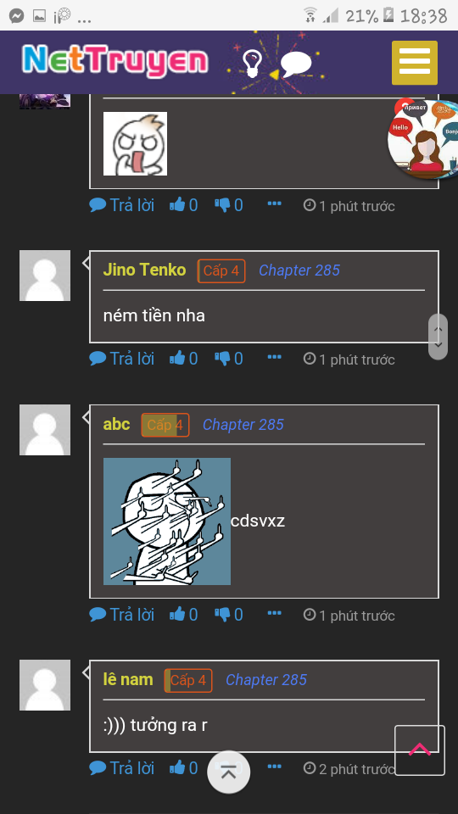Viewport: 458px width, 814px height.
Task: Open three-dot options under lê nam's comment
Action: pos(274,767)
